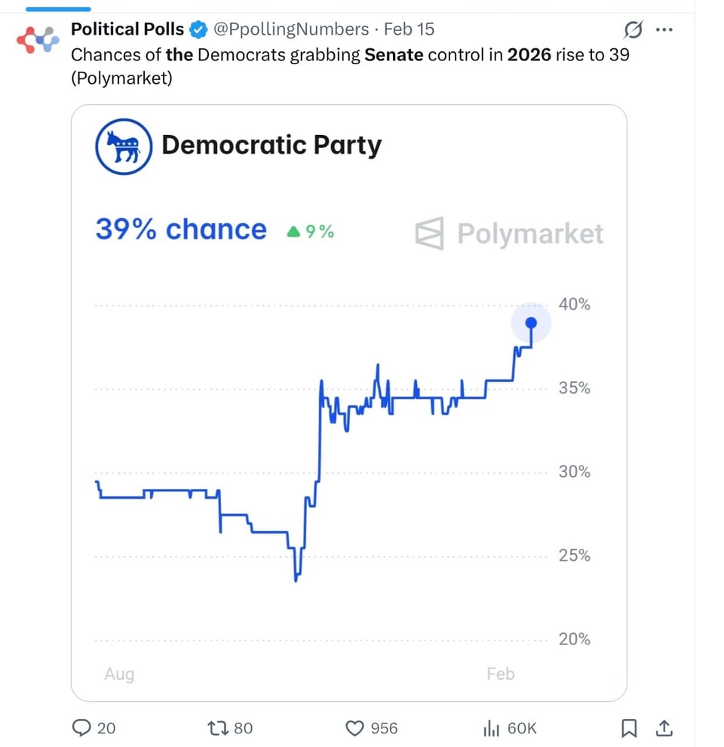Screen dimensions: 724x747
Task: Click the Democratic Party donkey logo
Action: (x=123, y=146)
